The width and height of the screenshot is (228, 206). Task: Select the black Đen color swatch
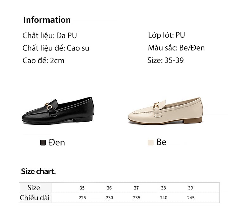click(x=43, y=143)
